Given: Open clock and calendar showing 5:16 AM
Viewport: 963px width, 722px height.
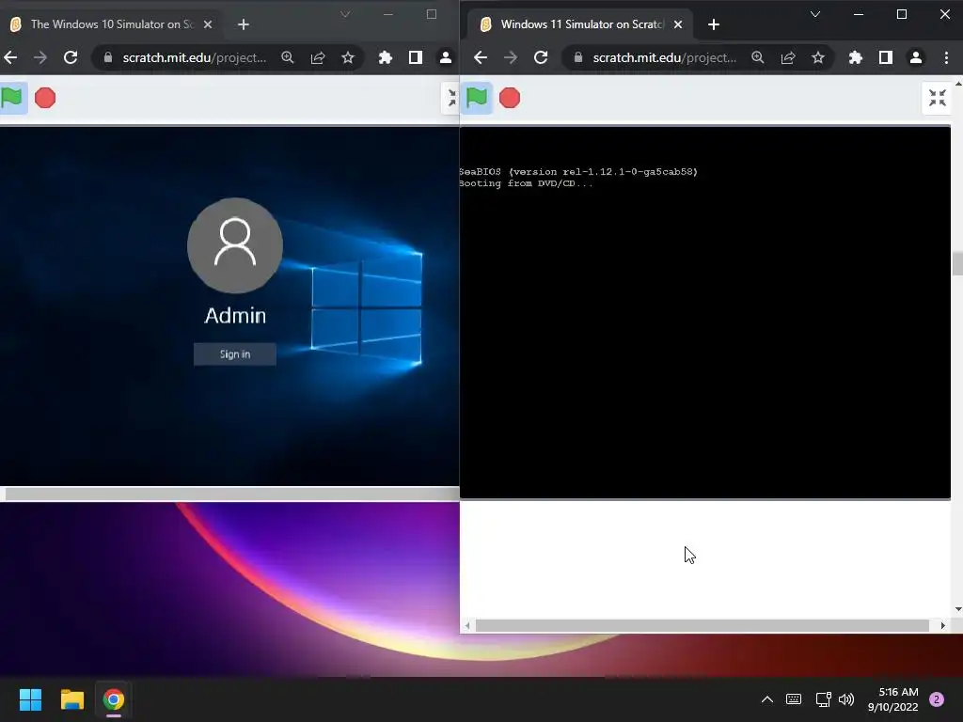Looking at the screenshot, I should 892,699.
